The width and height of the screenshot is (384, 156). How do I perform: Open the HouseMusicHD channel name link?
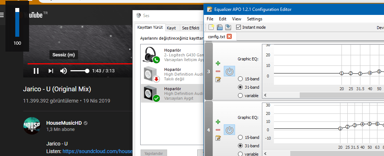[64, 123]
